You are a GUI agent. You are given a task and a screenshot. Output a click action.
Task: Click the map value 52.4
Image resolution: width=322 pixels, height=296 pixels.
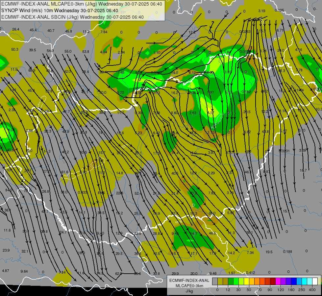click(138, 193)
